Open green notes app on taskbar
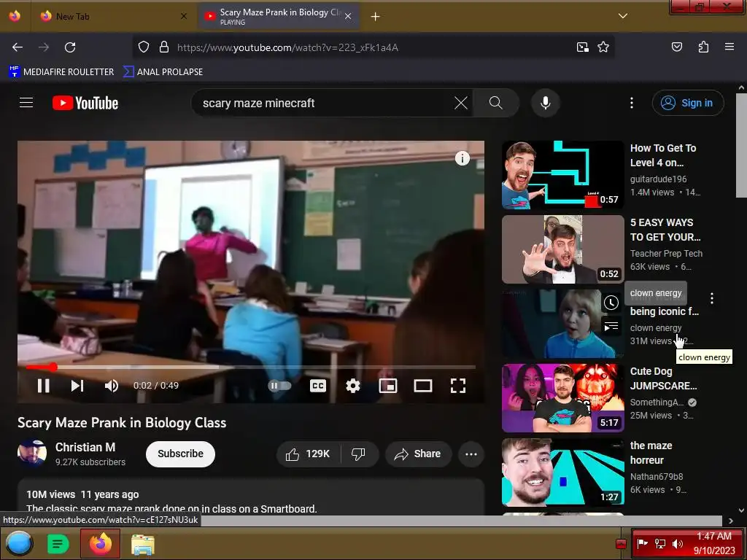 point(58,543)
